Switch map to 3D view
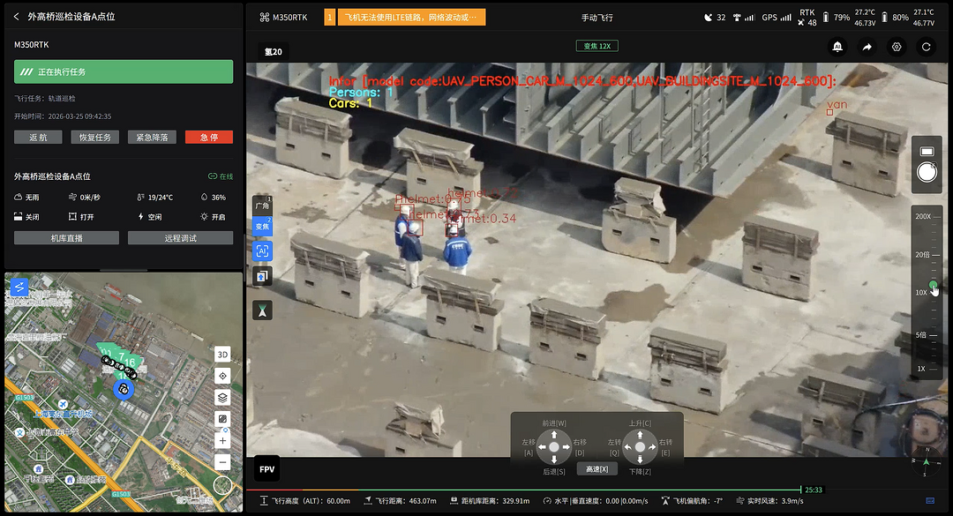Image resolution: width=953 pixels, height=516 pixels. [223, 355]
